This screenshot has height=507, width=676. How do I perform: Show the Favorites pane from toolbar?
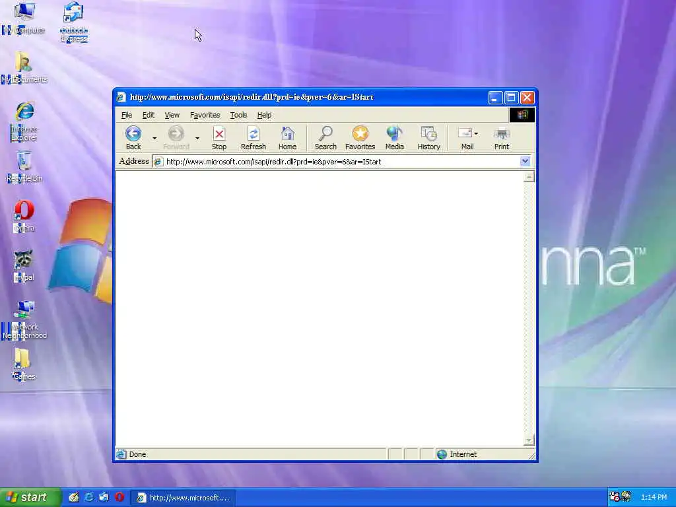pos(360,138)
